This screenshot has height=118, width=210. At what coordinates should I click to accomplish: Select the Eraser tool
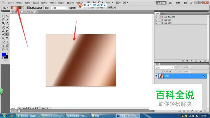[x=3, y=35]
